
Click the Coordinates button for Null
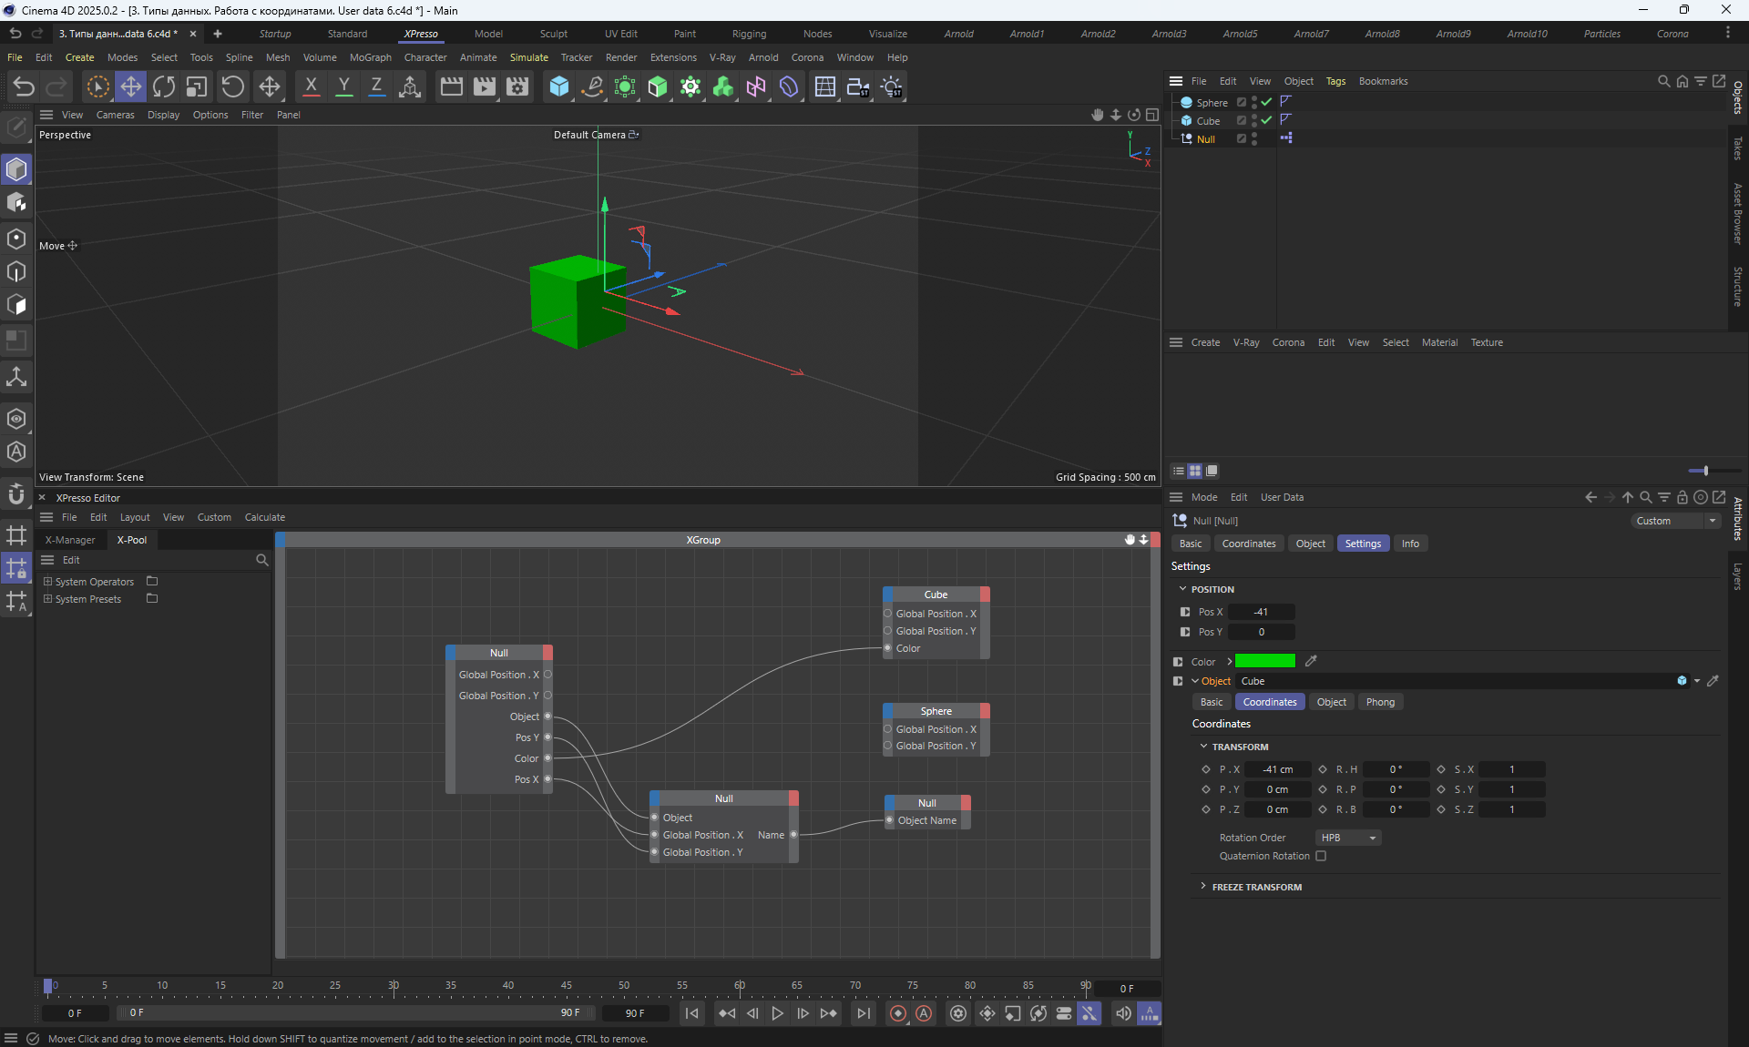point(1248,544)
